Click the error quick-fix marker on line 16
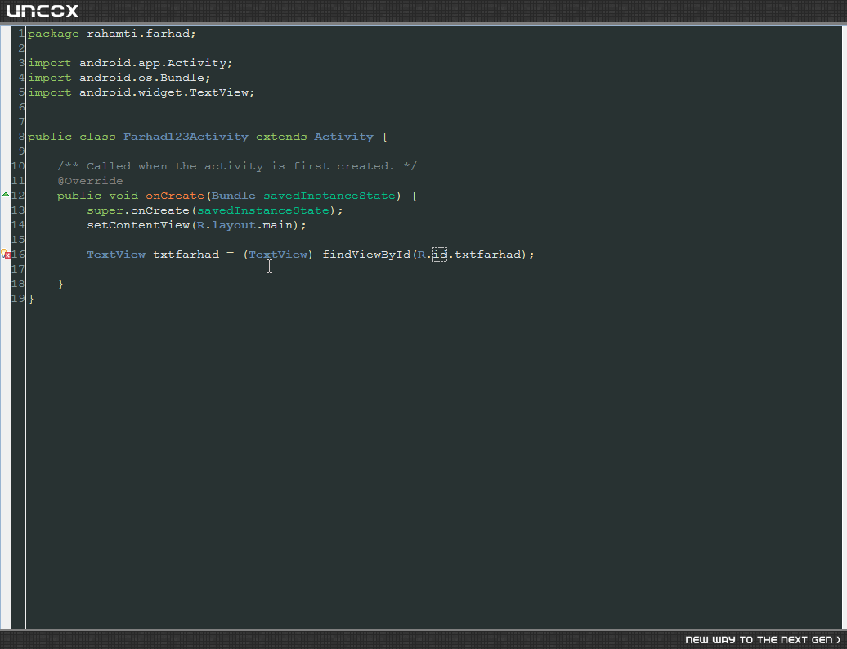This screenshot has width=847, height=649. click(6, 254)
